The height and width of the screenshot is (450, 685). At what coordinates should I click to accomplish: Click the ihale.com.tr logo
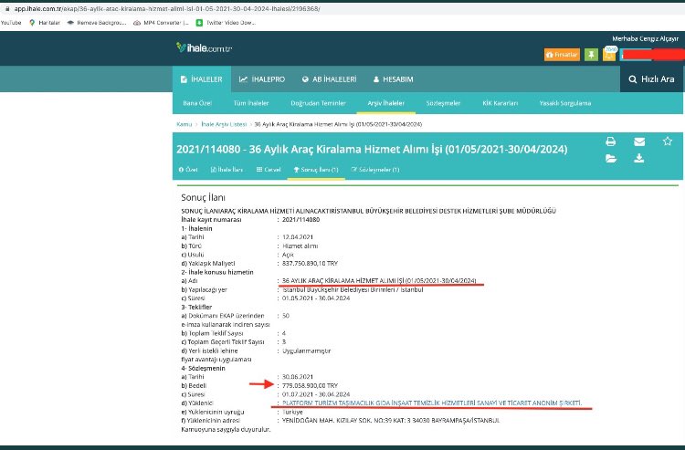[x=204, y=47]
